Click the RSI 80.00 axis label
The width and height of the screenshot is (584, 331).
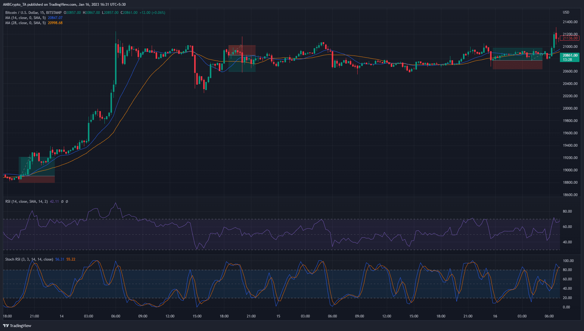pyautogui.click(x=567, y=211)
